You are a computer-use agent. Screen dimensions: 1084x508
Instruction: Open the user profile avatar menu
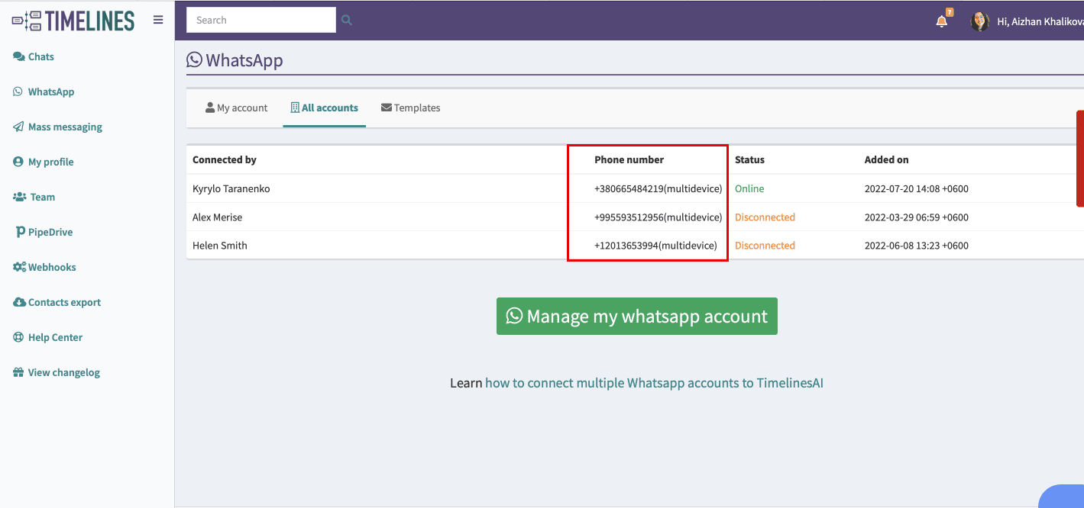pyautogui.click(x=979, y=20)
